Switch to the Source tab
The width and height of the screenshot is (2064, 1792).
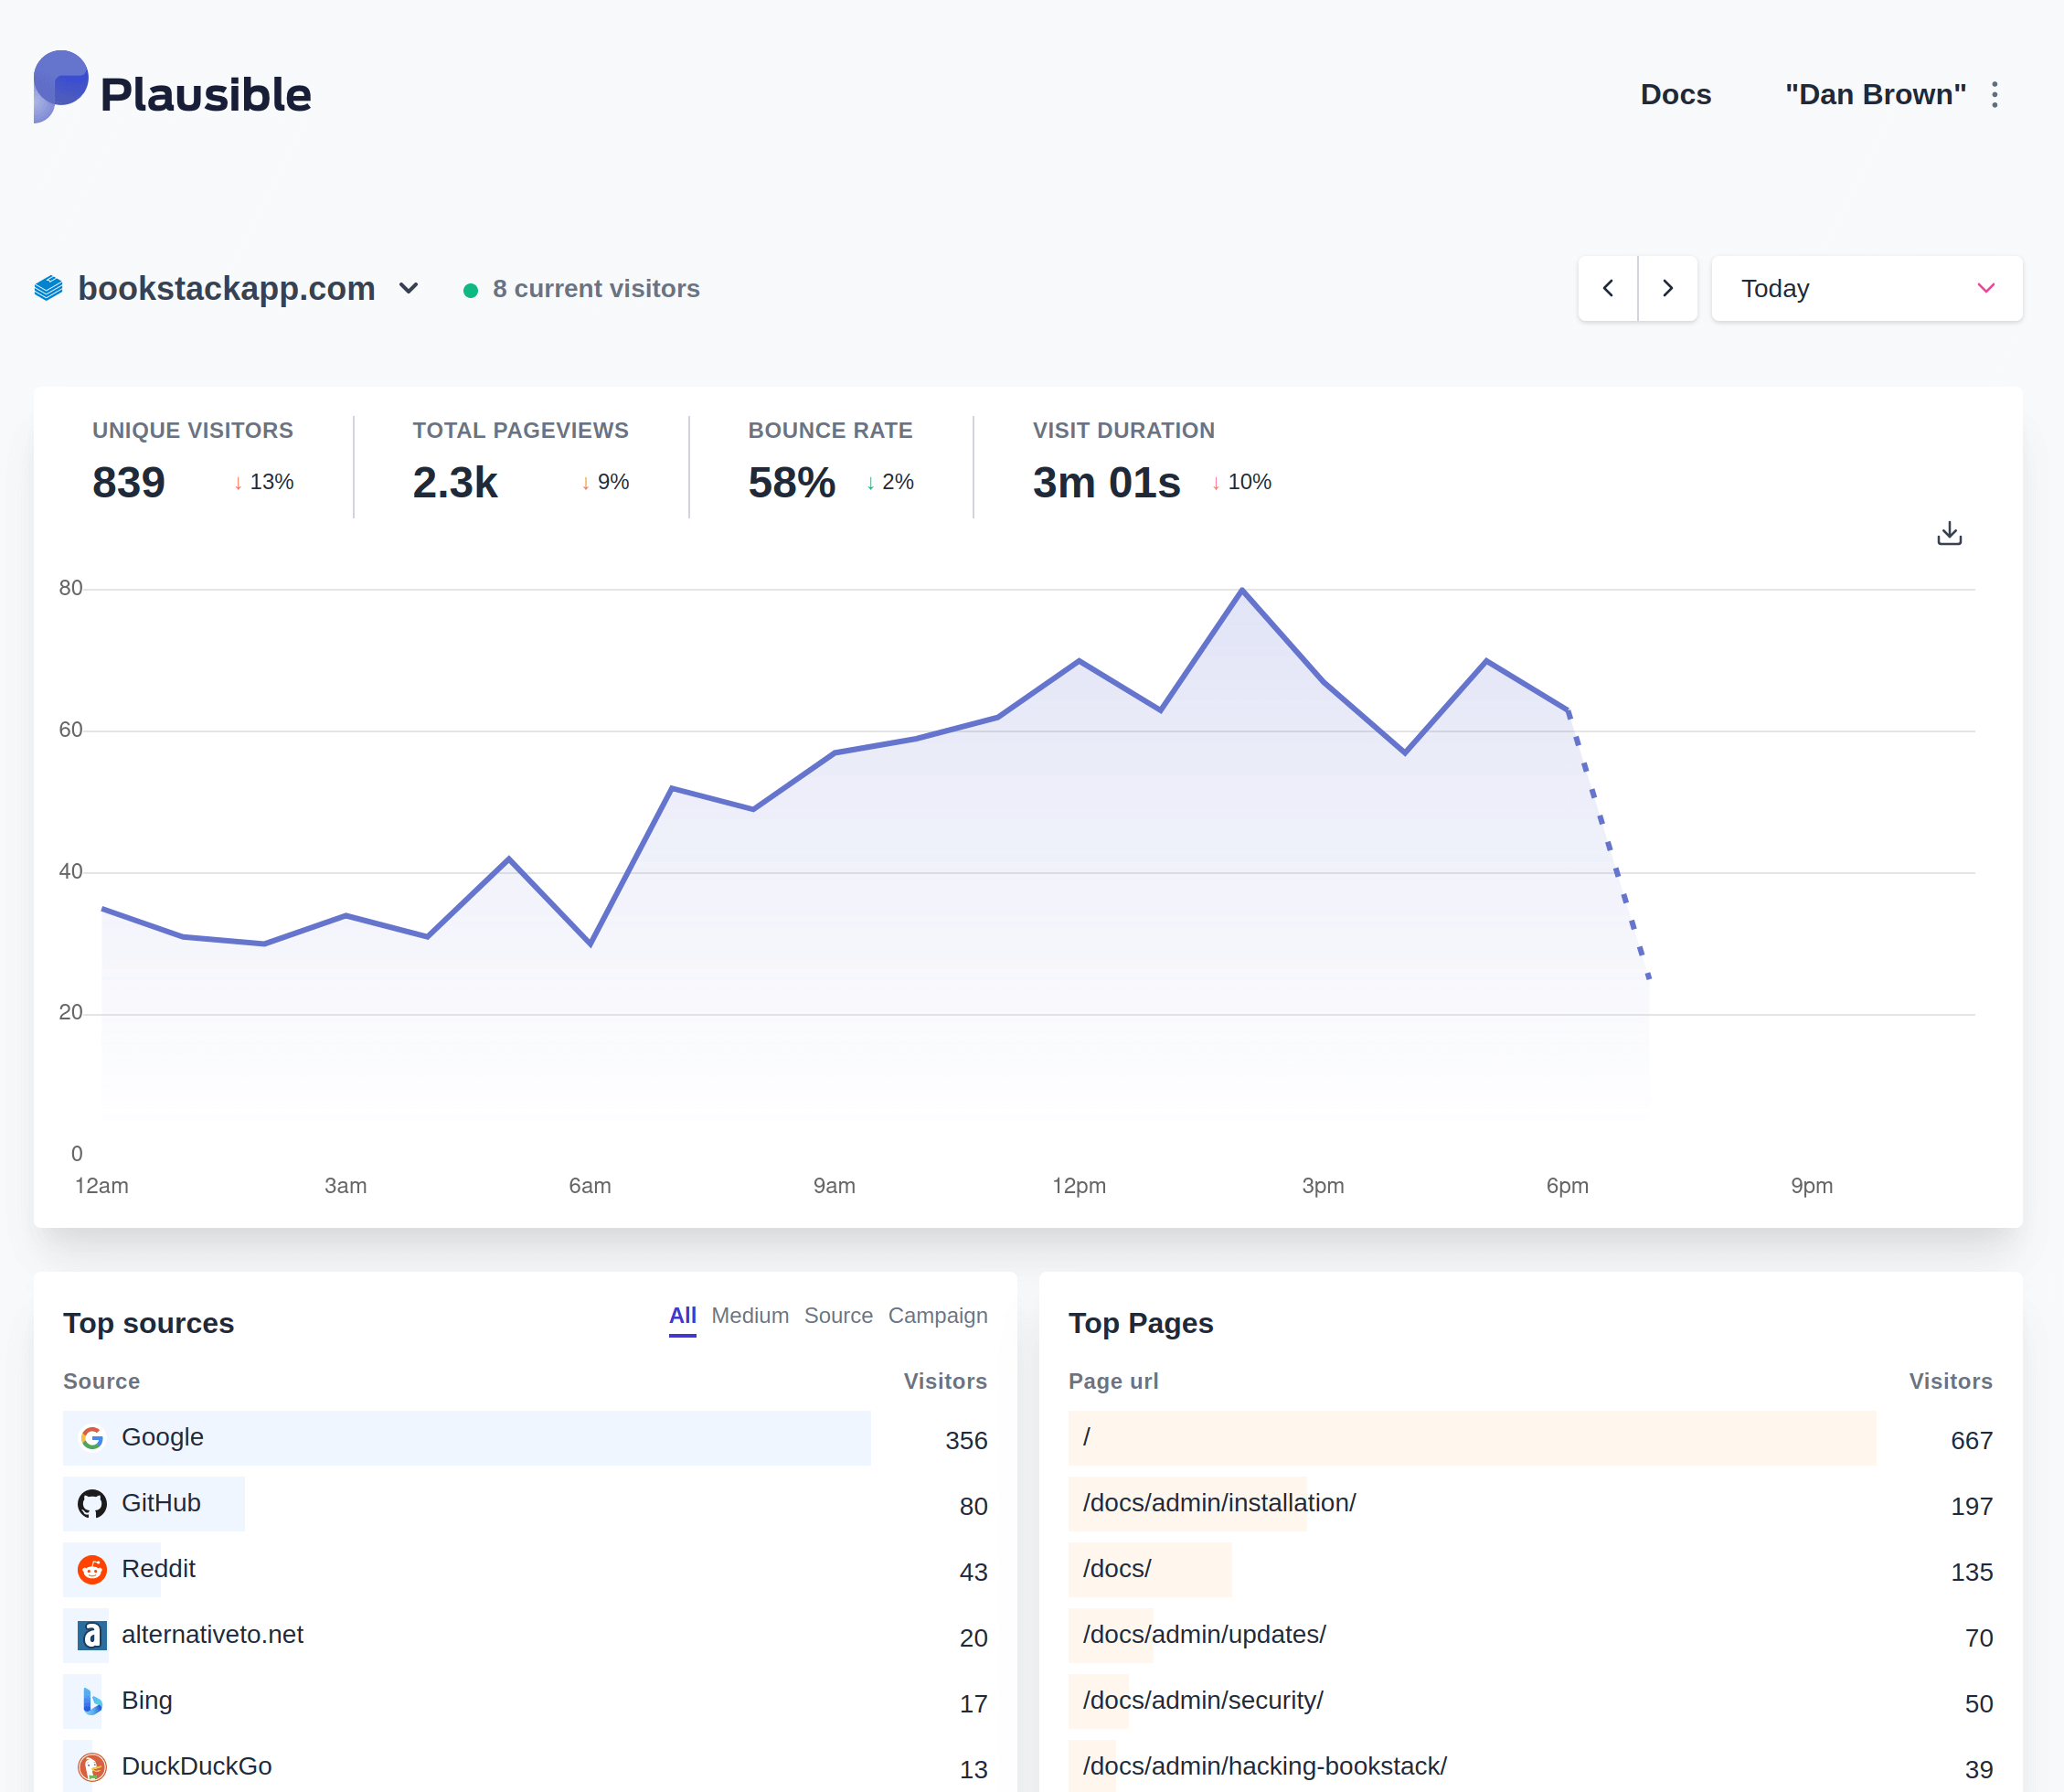pos(838,1316)
